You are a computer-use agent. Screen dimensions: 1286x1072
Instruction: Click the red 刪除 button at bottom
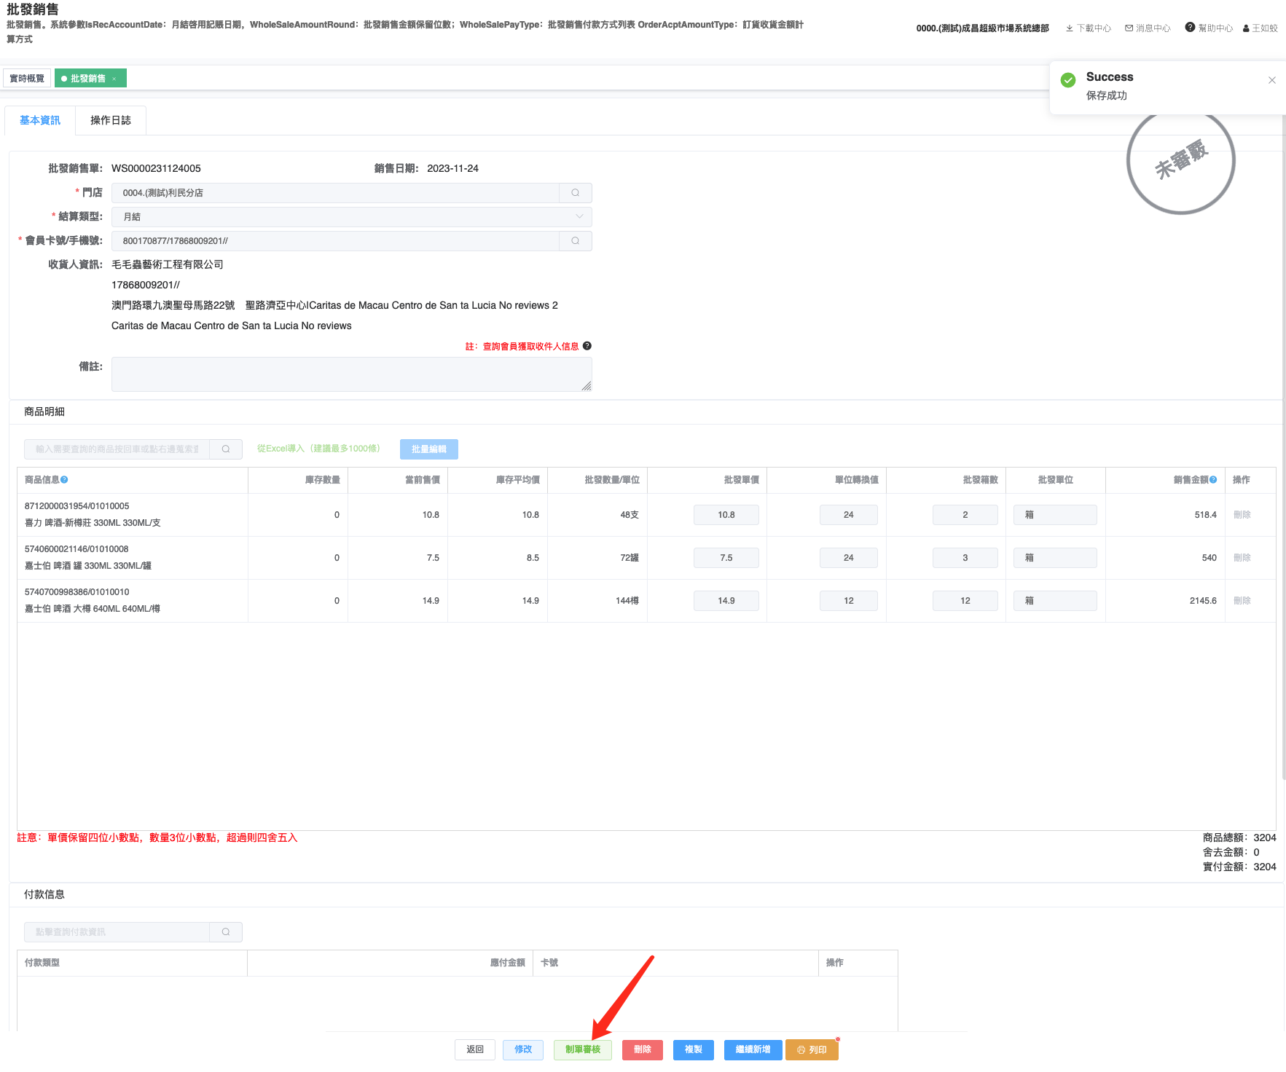pos(642,1049)
